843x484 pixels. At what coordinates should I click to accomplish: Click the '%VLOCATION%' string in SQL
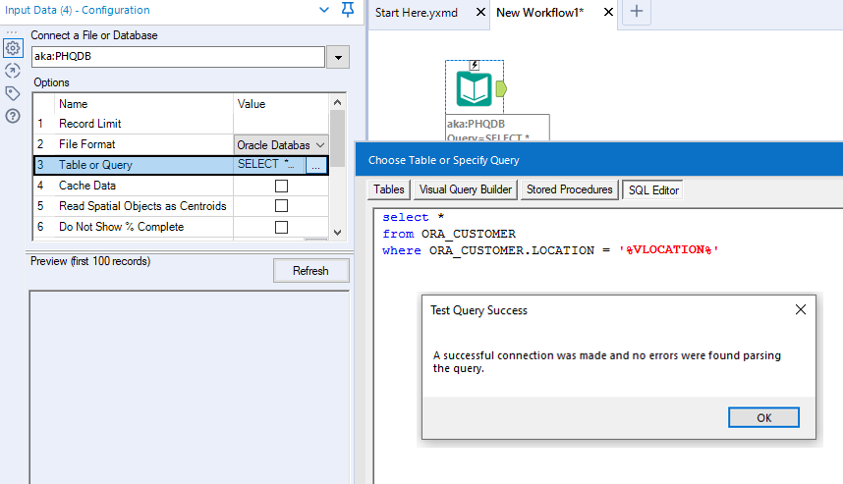669,249
